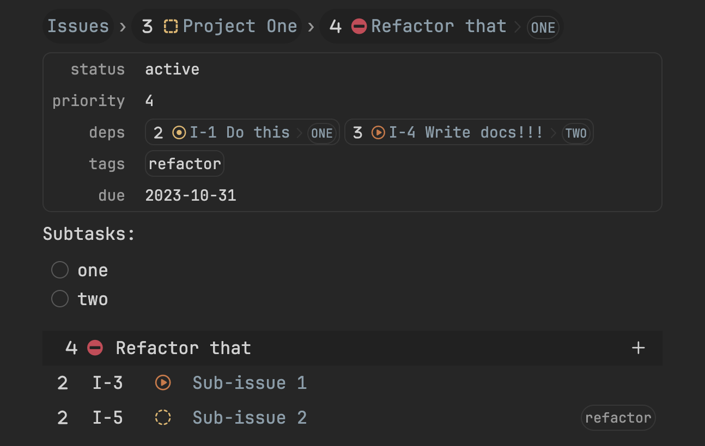Click the orange play icon of I-4
The width and height of the screenshot is (705, 446).
tap(378, 133)
